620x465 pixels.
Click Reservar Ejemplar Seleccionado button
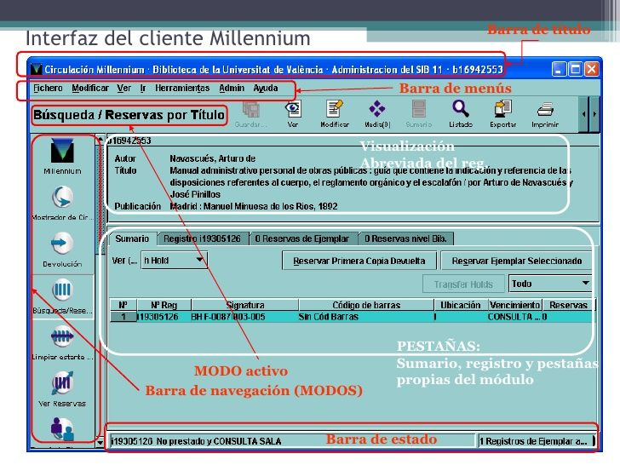pos(516,261)
